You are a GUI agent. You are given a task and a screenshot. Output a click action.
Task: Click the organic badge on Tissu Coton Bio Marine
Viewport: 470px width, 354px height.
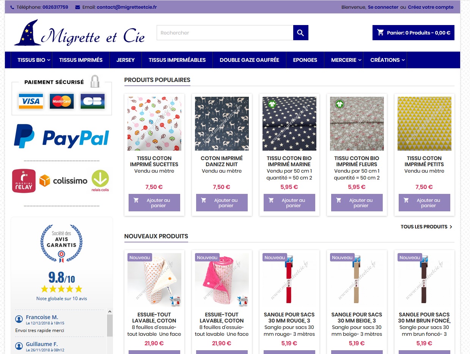(272, 103)
